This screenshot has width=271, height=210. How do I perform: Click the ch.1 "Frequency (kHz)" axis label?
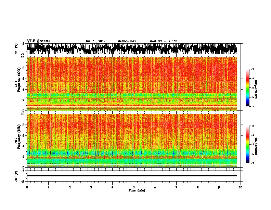(x=19, y=80)
